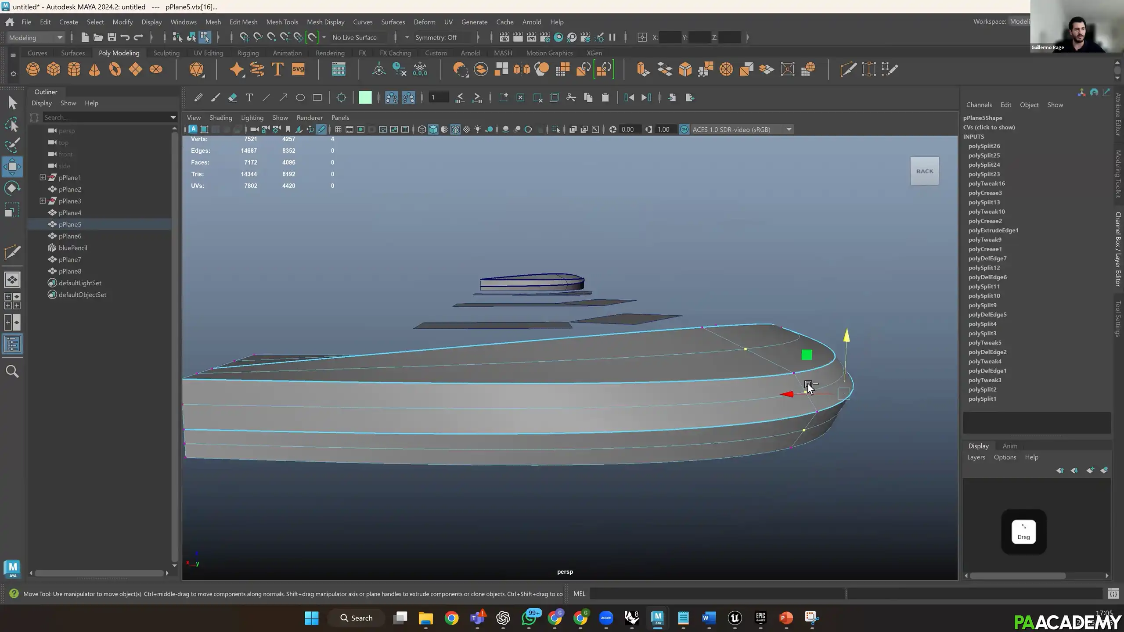Image resolution: width=1124 pixels, height=632 pixels.
Task: Select the polygon cube creation icon
Action: pyautogui.click(x=53, y=69)
